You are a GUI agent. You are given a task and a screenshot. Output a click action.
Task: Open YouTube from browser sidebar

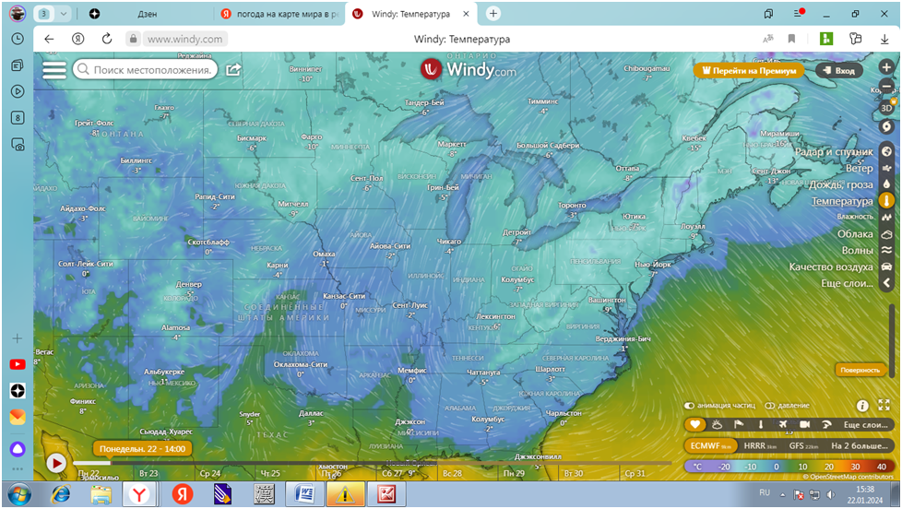pos(18,364)
